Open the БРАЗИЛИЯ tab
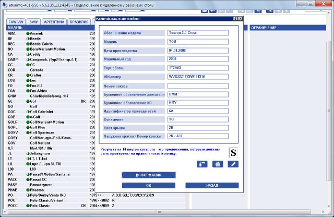 tap(79, 22)
